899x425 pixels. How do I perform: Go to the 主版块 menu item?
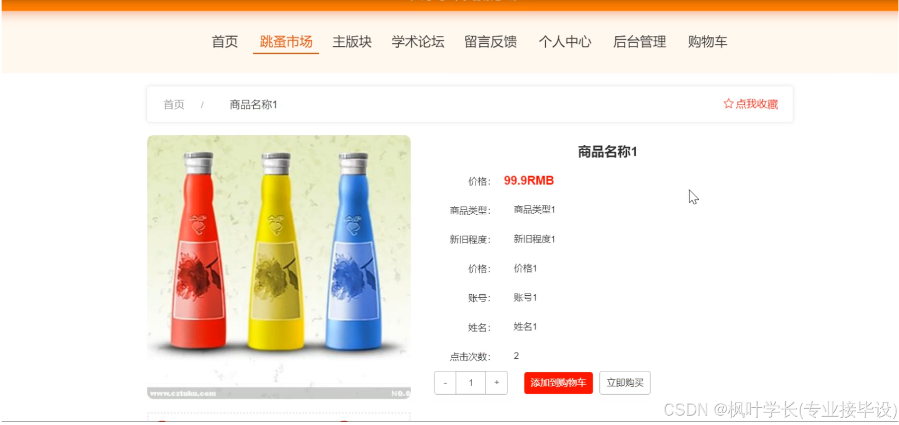352,42
